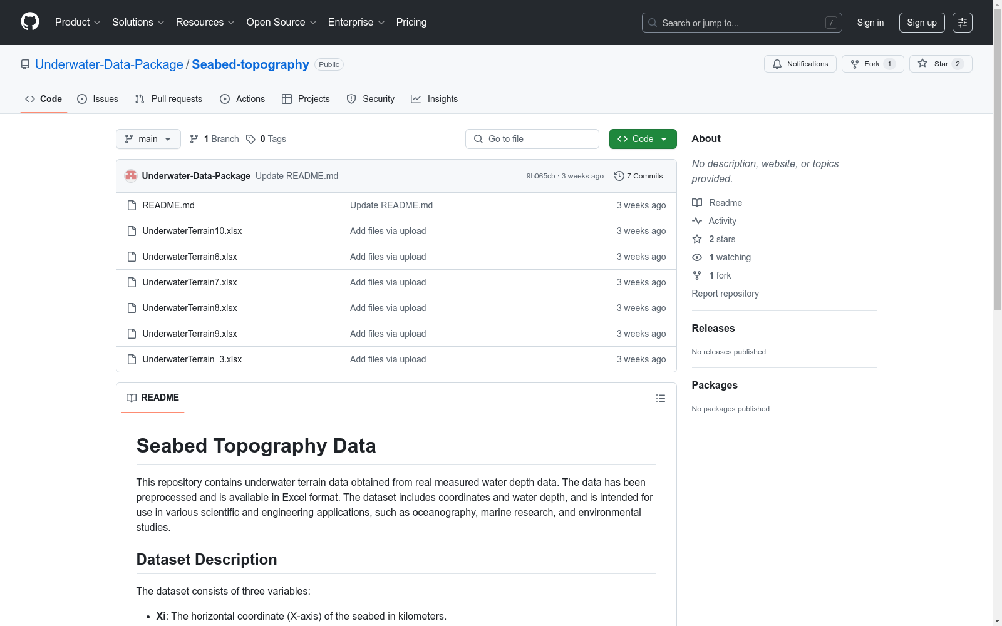Open the Open Source menu

(282, 23)
